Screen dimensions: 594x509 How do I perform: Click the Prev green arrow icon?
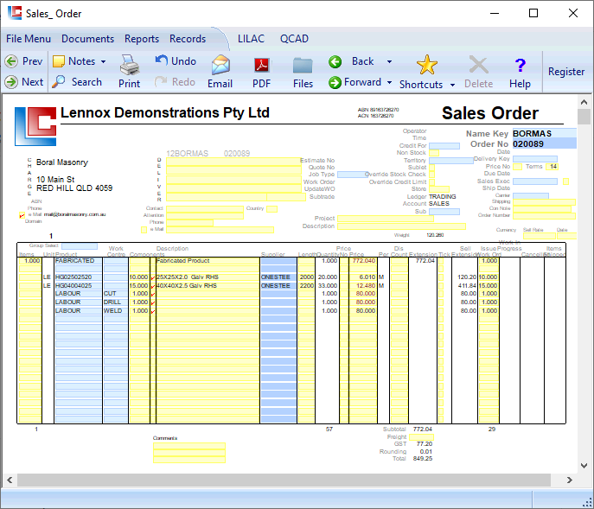pyautogui.click(x=11, y=61)
